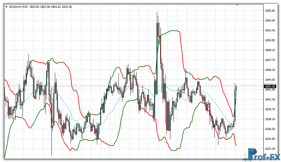Click the right end of the thin blue midline

236,122
